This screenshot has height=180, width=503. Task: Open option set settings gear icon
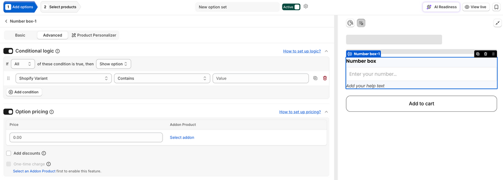click(x=306, y=6)
